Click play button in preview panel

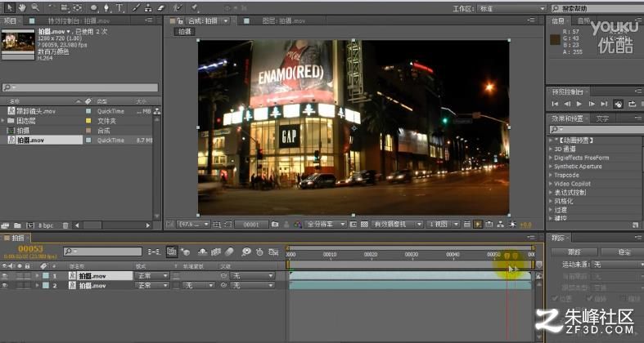pos(579,104)
